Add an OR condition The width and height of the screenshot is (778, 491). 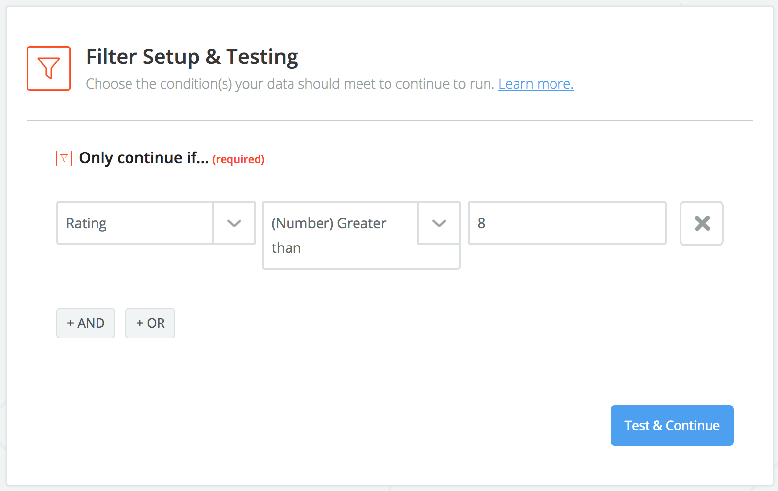150,323
